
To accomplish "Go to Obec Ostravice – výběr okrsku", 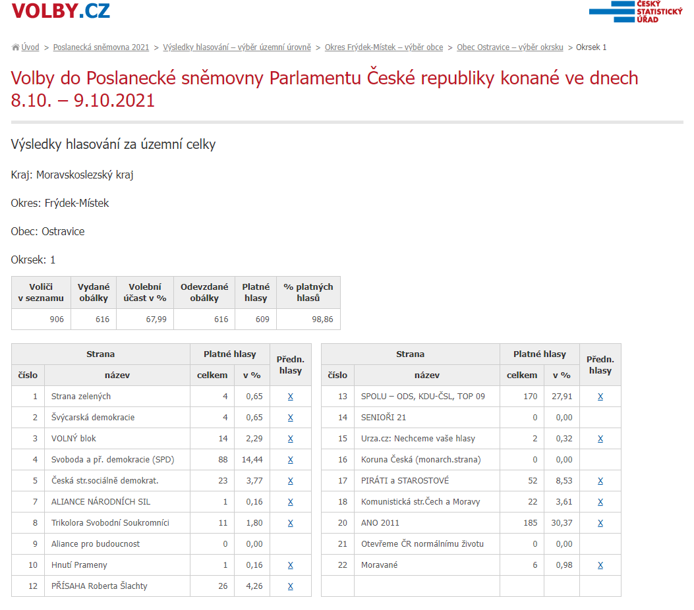I will pyautogui.click(x=509, y=47).
